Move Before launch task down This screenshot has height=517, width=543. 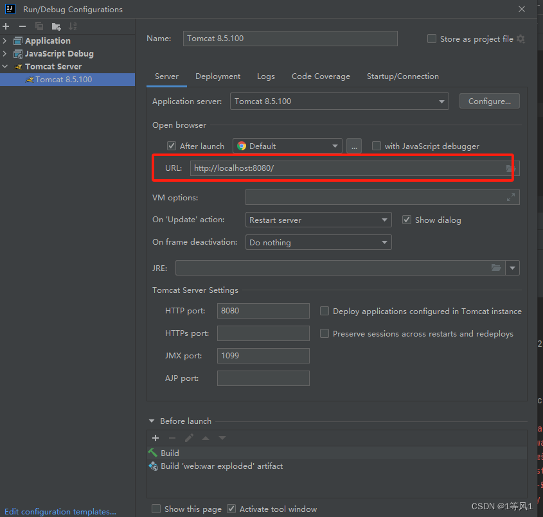(222, 438)
